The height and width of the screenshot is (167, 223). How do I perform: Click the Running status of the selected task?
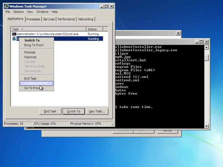(93, 39)
